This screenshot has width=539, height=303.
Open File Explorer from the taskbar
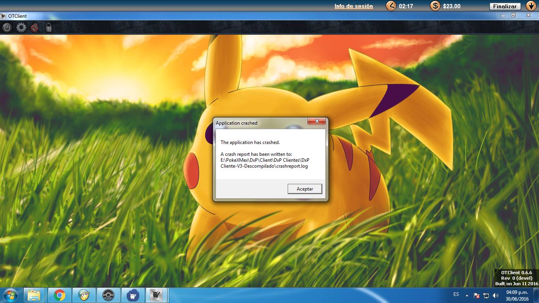[x=34, y=295]
